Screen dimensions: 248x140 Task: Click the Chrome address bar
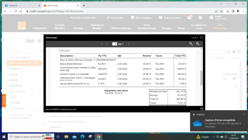[120, 11]
